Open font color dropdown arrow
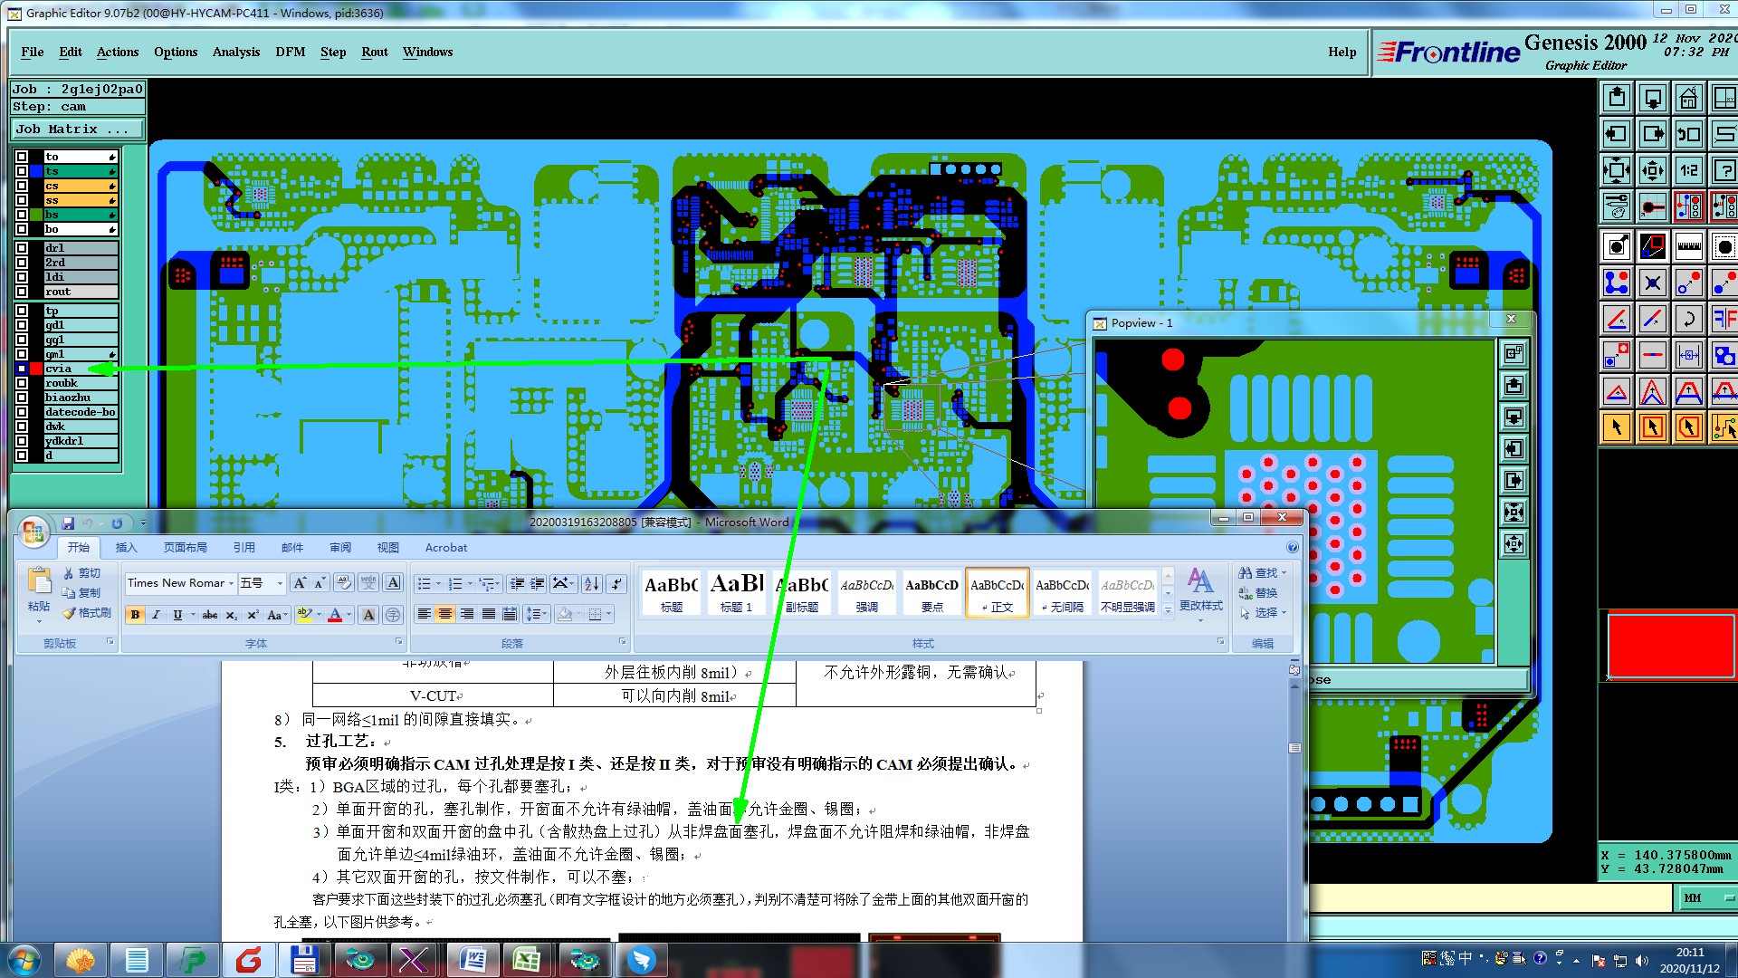The height and width of the screenshot is (978, 1738). tap(349, 615)
